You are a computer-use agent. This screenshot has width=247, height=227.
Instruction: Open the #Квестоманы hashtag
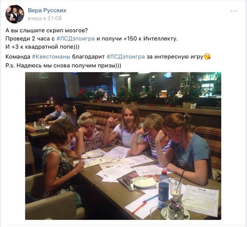coord(51,57)
